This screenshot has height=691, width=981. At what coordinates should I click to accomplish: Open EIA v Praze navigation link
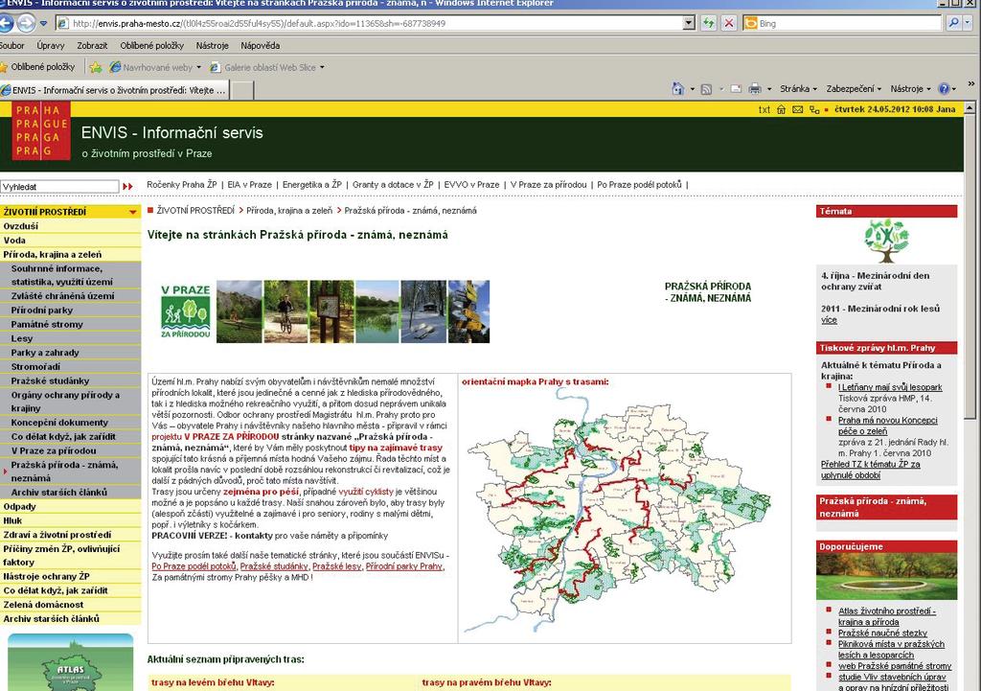click(250, 185)
